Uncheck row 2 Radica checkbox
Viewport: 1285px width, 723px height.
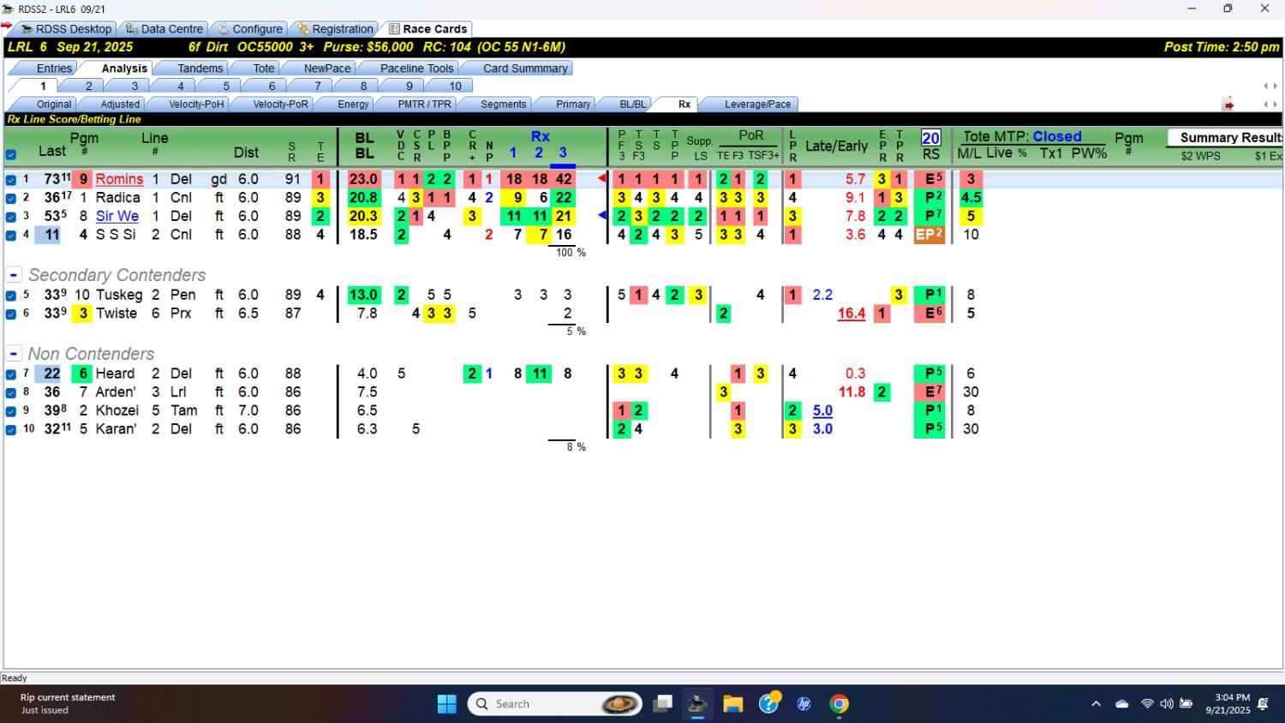[x=10, y=198]
